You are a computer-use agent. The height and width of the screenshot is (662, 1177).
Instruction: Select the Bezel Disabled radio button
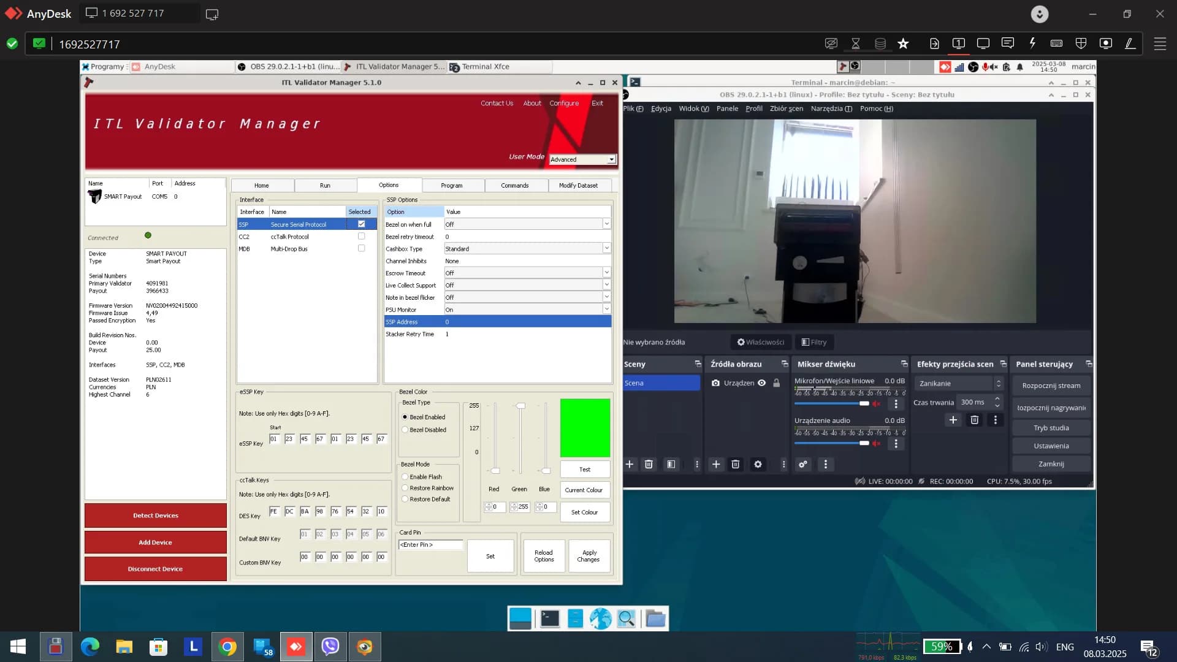(405, 430)
